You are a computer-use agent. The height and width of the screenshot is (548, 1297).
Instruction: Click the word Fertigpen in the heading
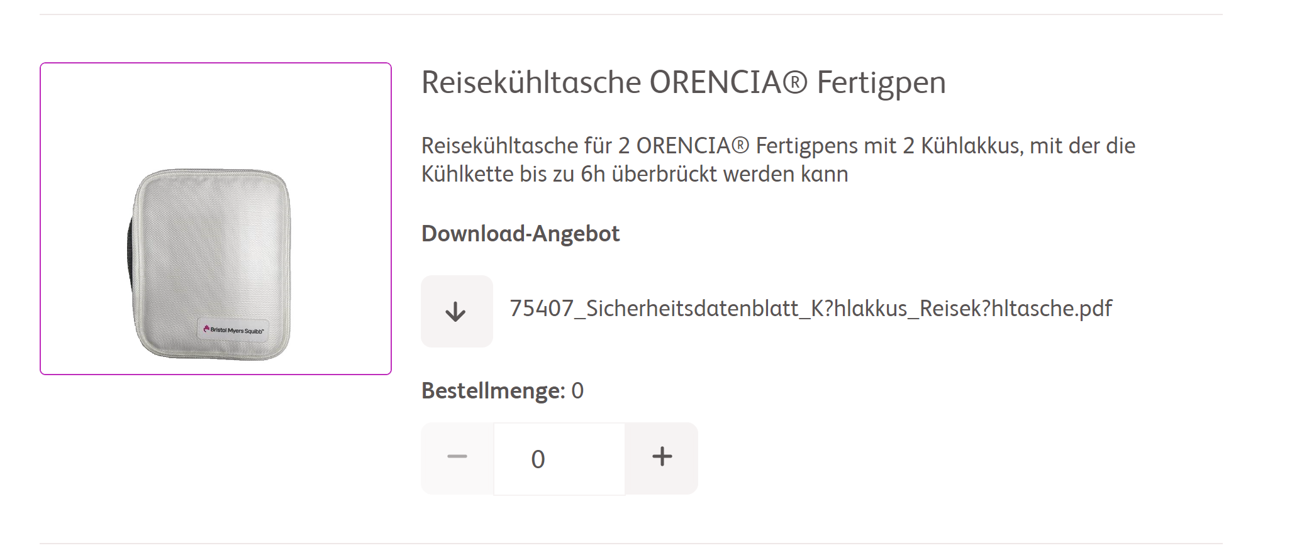[x=881, y=84]
